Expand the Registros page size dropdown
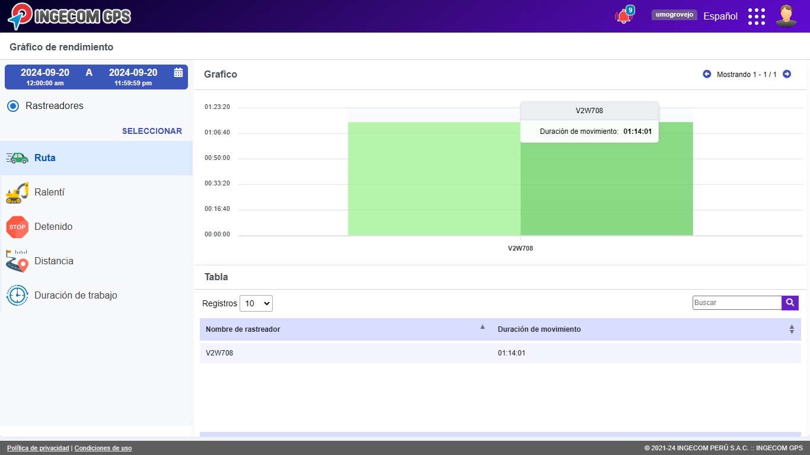 (256, 303)
